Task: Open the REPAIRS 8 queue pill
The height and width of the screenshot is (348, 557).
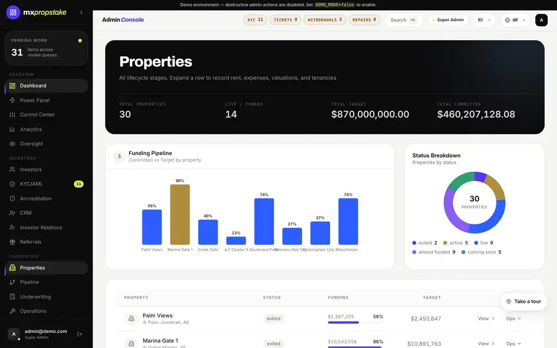Action: (x=364, y=20)
